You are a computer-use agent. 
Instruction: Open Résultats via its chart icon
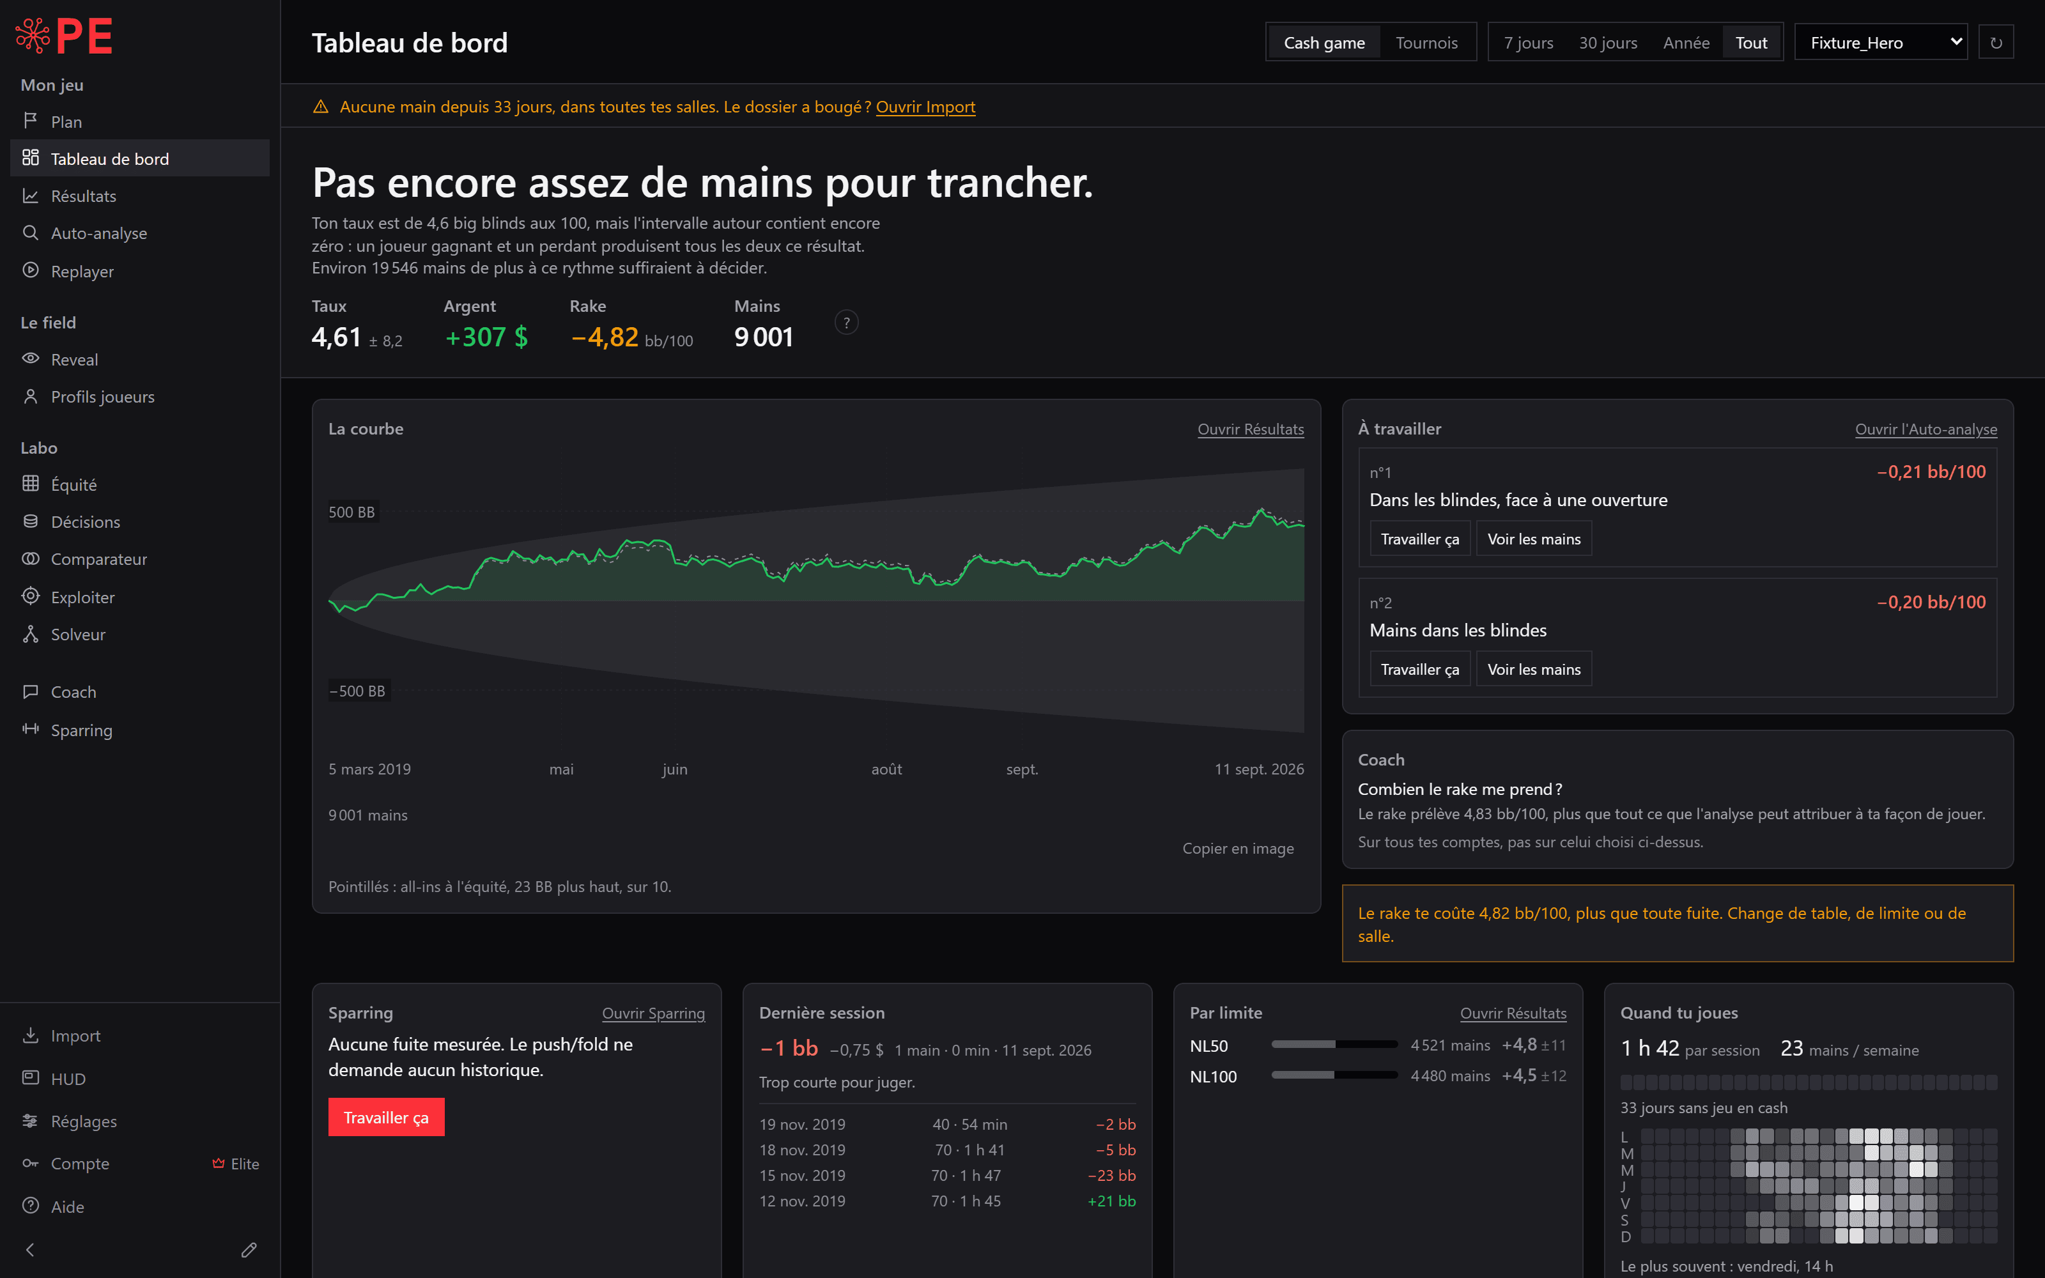coord(31,196)
